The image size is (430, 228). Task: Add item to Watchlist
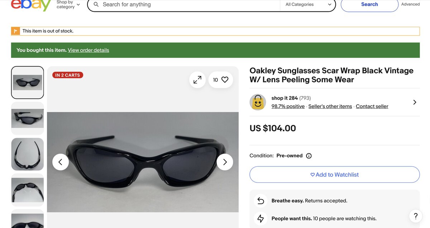tap(334, 175)
